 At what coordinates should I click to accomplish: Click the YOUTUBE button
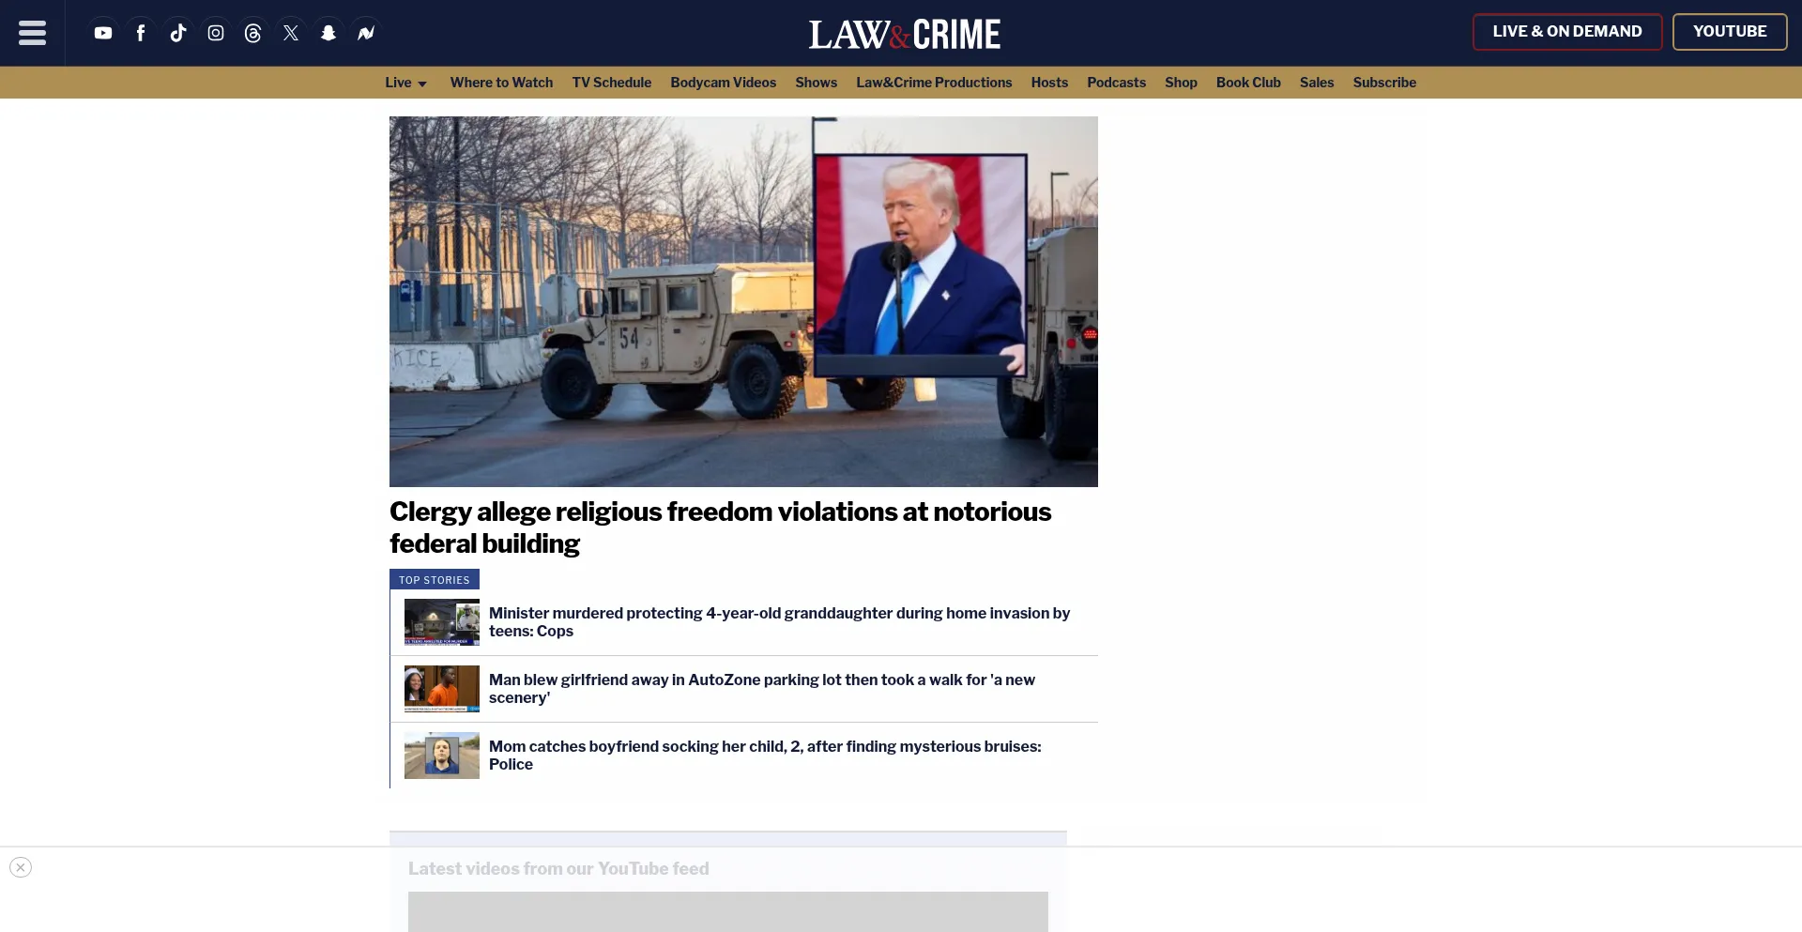1730,32
